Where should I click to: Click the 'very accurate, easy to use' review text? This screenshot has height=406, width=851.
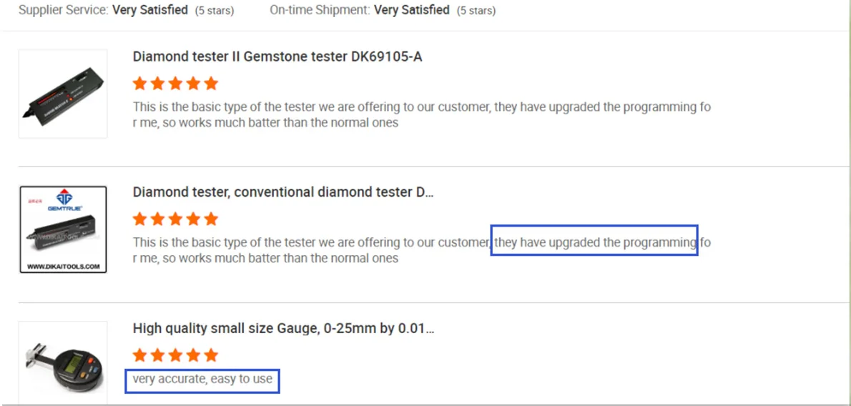[202, 379]
